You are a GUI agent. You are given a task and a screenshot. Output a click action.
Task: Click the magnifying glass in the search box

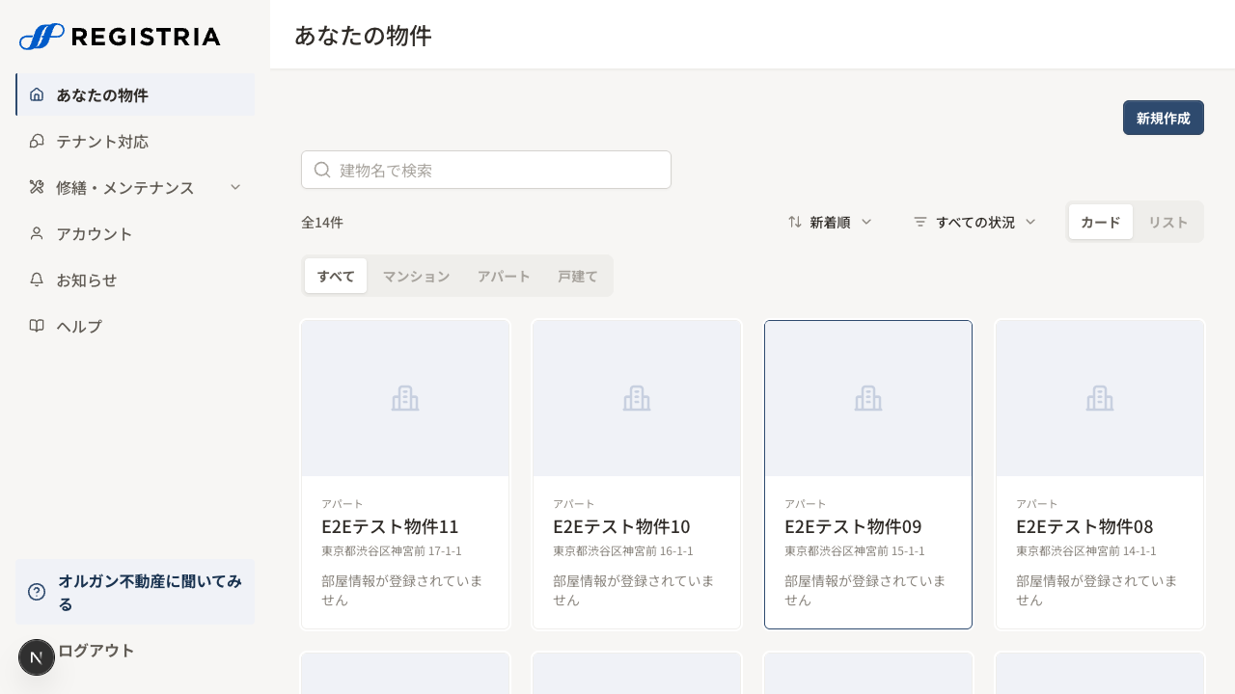point(322,170)
